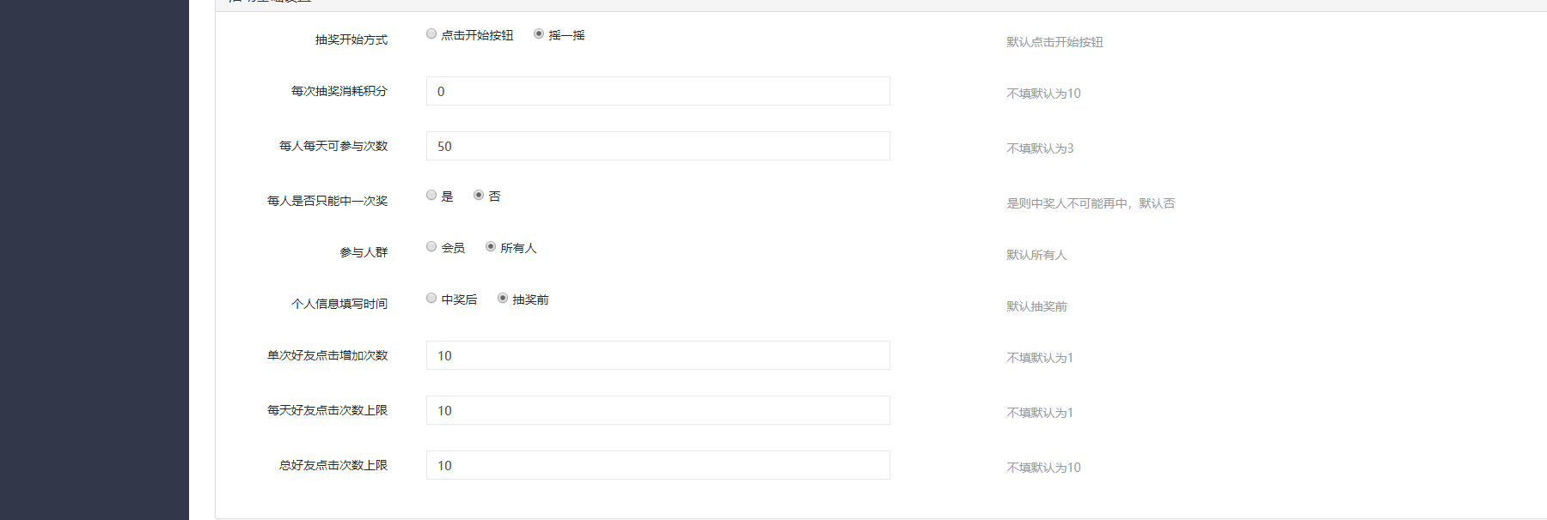Click the 每人每天可参与次数 label

pyautogui.click(x=333, y=146)
